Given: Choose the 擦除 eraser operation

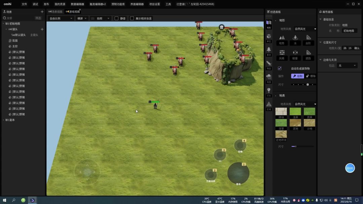Looking at the screenshot, I should (x=311, y=76).
